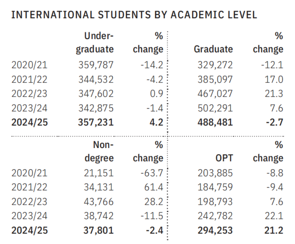
Task: Click the Non-degree column header
Action: [x=99, y=151]
